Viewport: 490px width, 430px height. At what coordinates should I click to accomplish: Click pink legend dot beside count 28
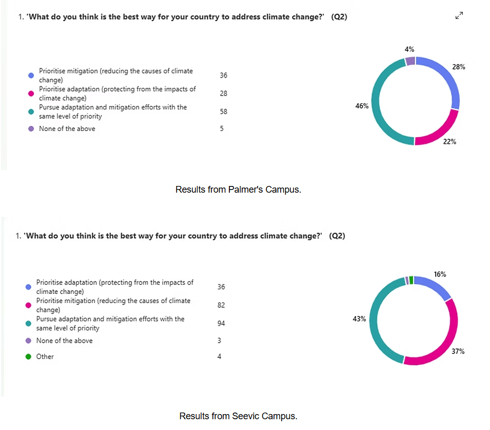point(31,94)
